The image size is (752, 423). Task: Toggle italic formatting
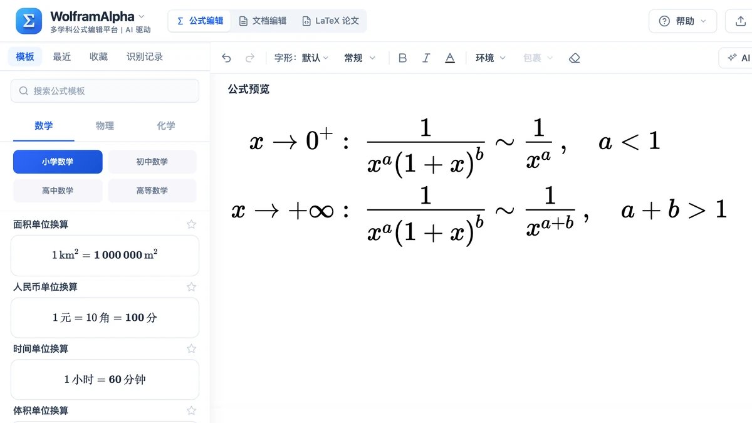(x=426, y=58)
